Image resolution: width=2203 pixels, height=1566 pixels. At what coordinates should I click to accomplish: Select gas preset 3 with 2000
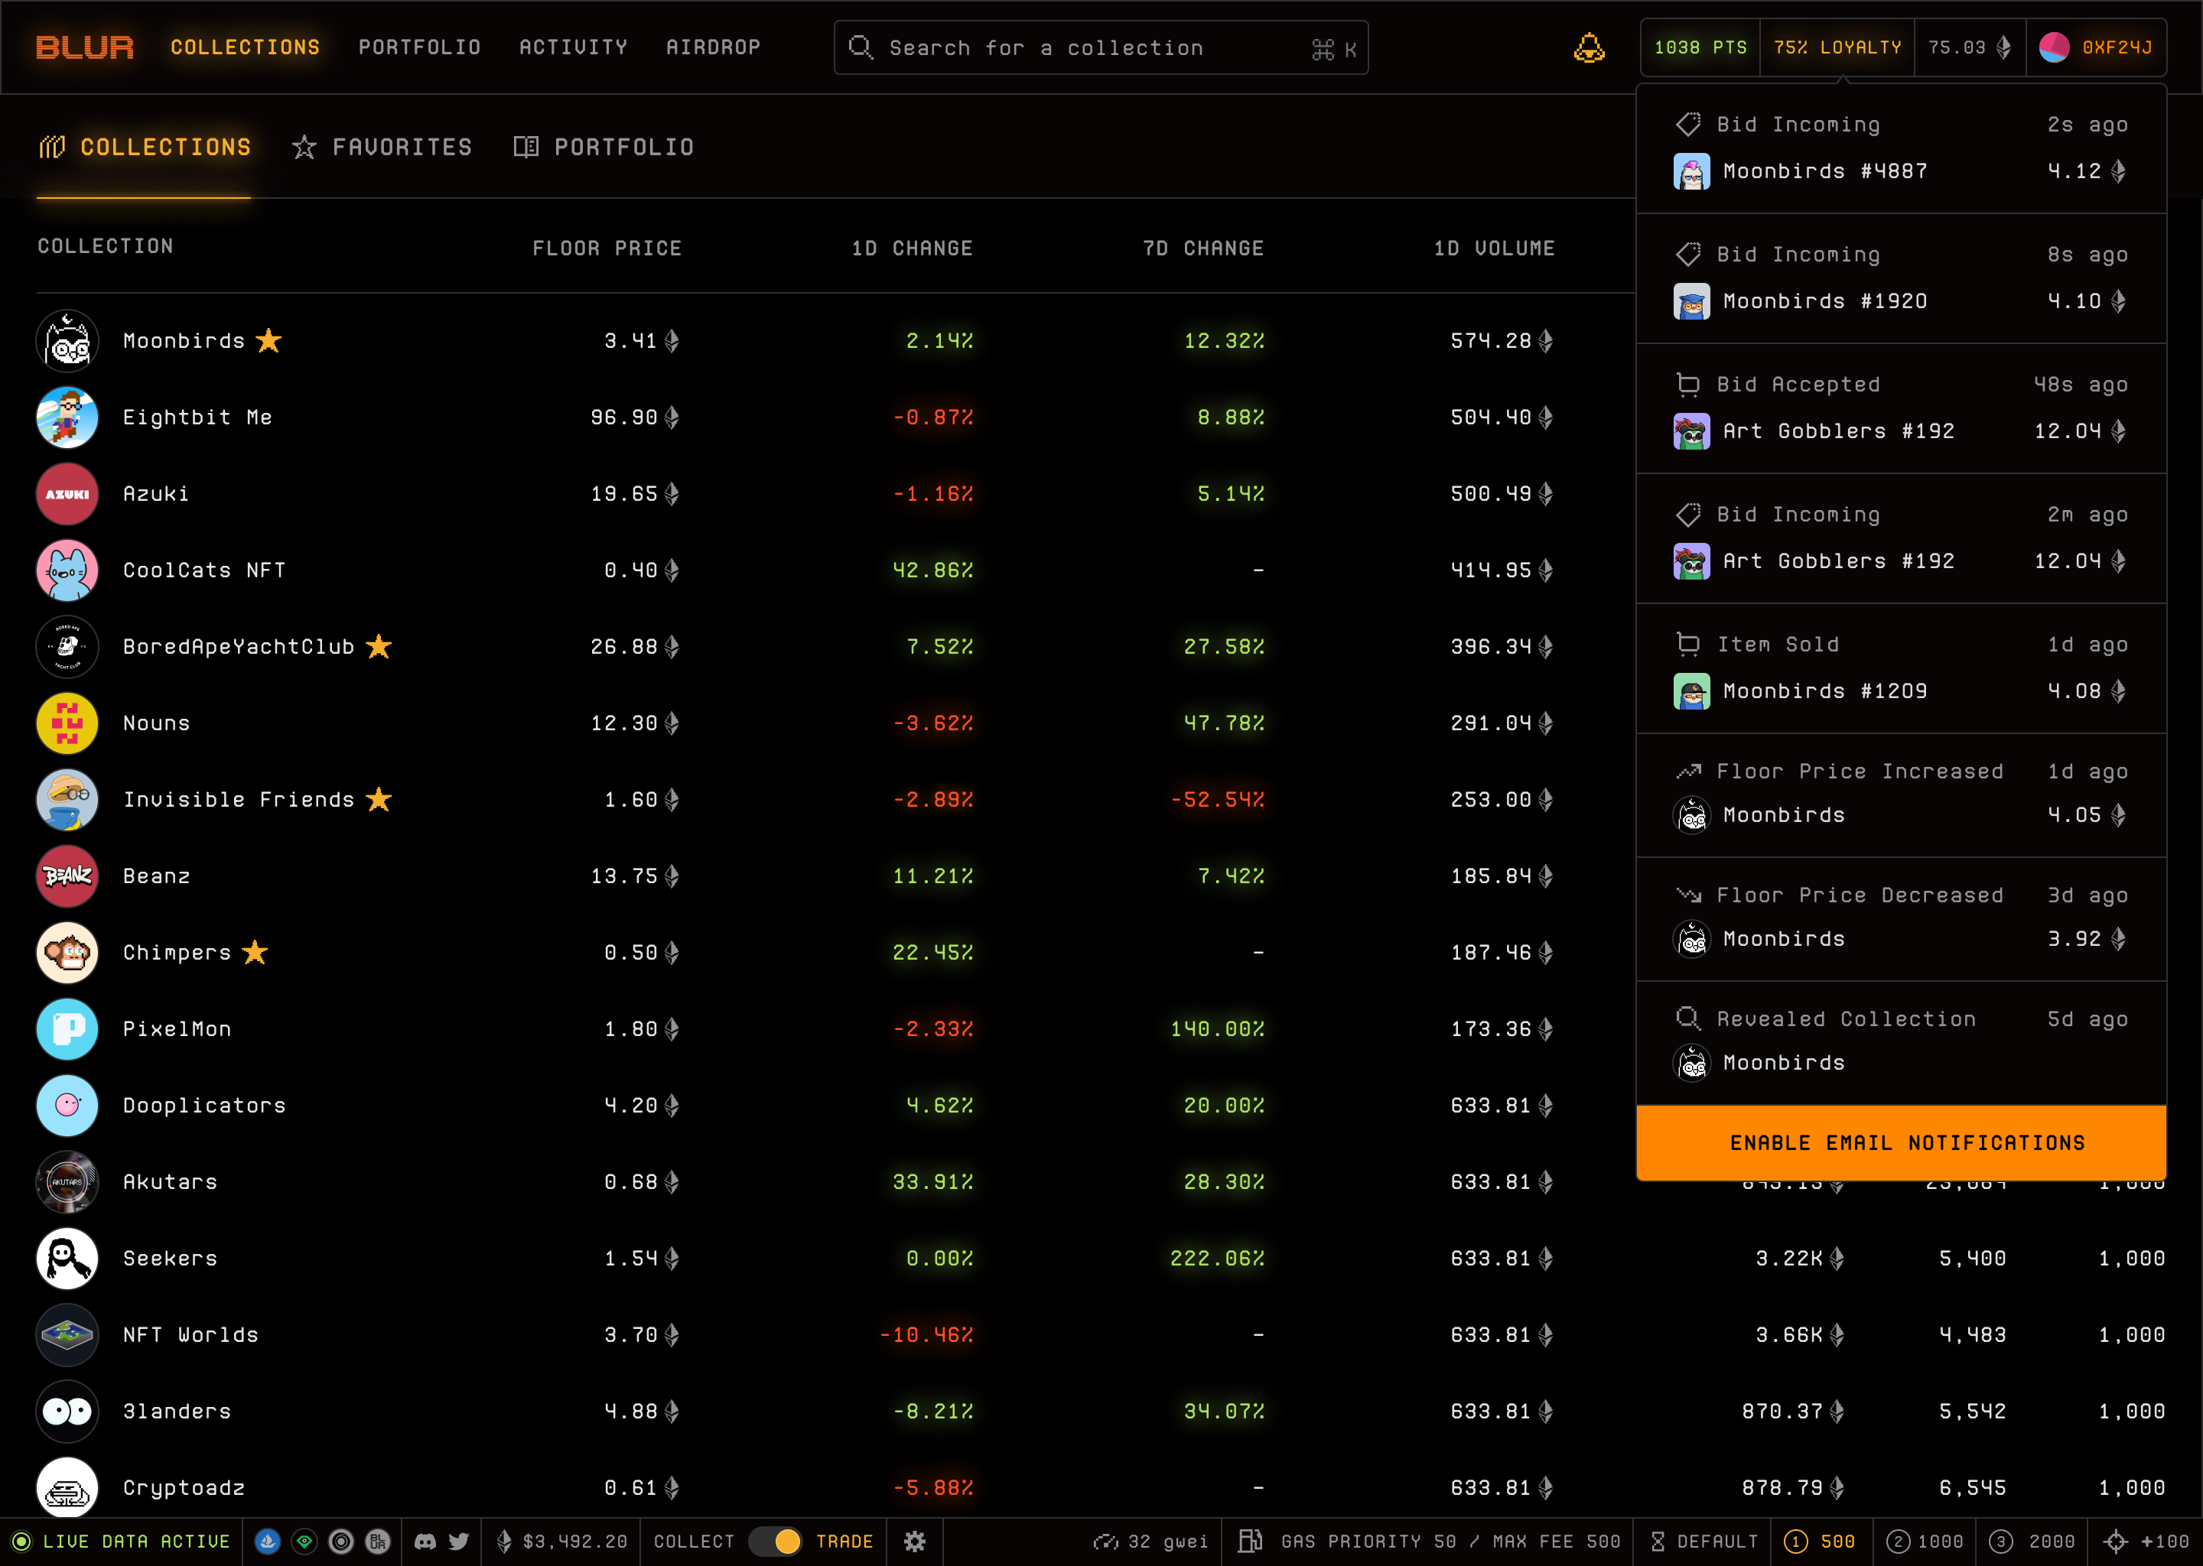(2032, 1541)
